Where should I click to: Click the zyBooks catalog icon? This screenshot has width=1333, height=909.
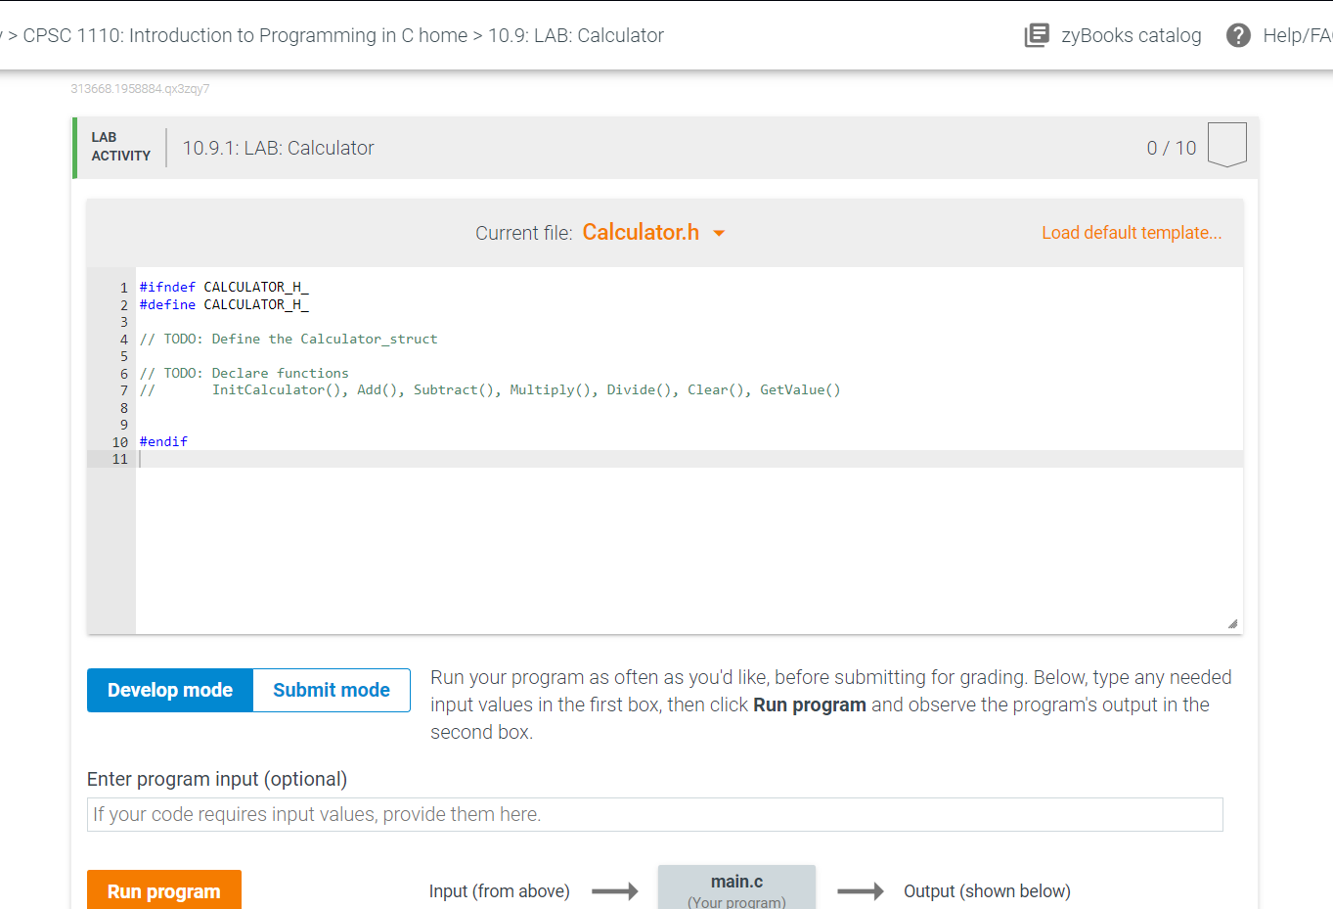[x=1036, y=34]
